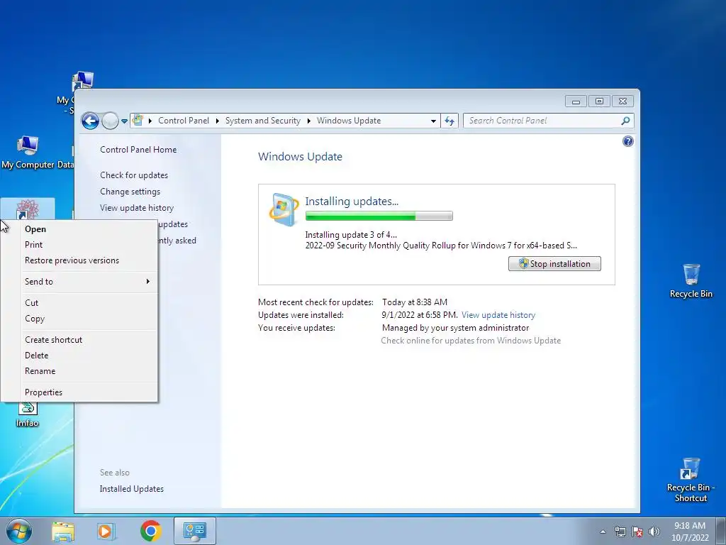726x545 pixels.
Task: Click the taskbar clock 9:18 AM
Action: 690,531
